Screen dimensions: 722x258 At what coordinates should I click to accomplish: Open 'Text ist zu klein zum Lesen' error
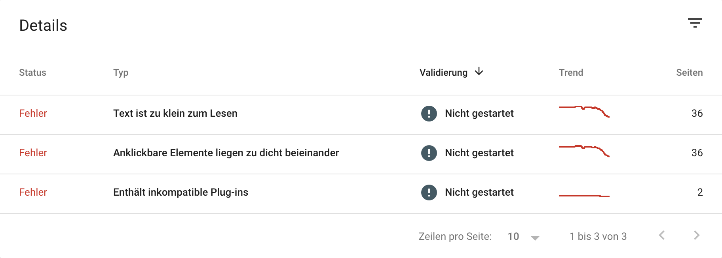coord(175,114)
